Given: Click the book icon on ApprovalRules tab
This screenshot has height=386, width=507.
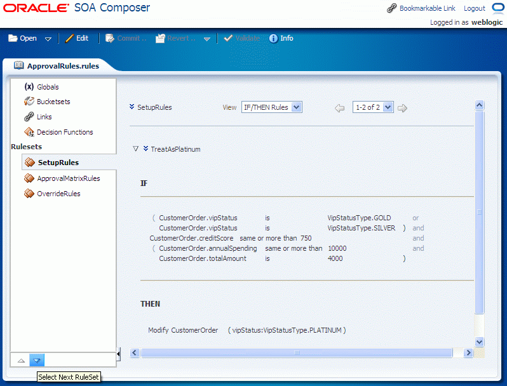Looking at the screenshot, I should coord(19,65).
